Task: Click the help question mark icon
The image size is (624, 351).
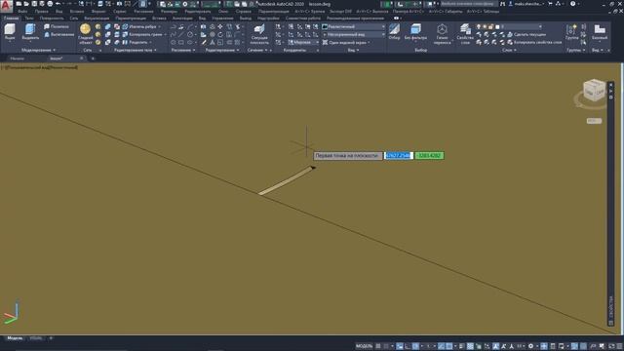Action: coord(572,4)
